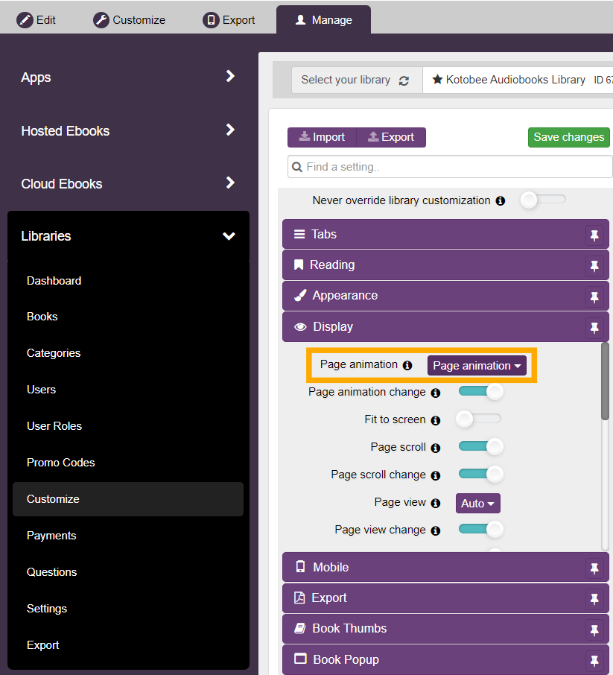The width and height of the screenshot is (613, 675).
Task: Show info for Fit to screen
Action: (436, 421)
